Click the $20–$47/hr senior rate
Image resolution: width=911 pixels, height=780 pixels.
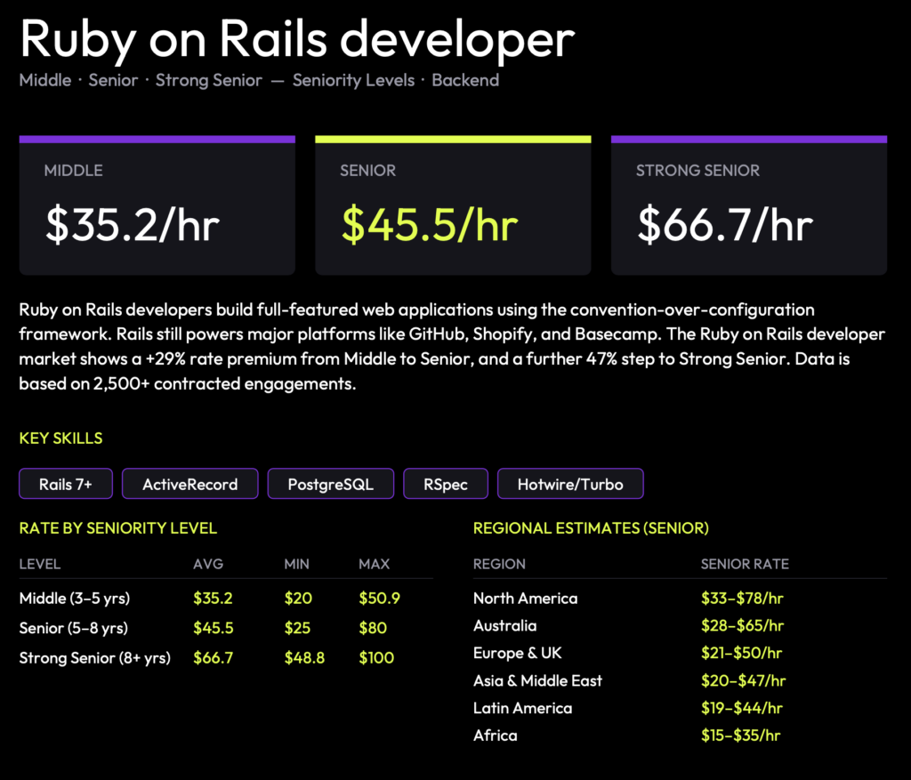tap(743, 680)
